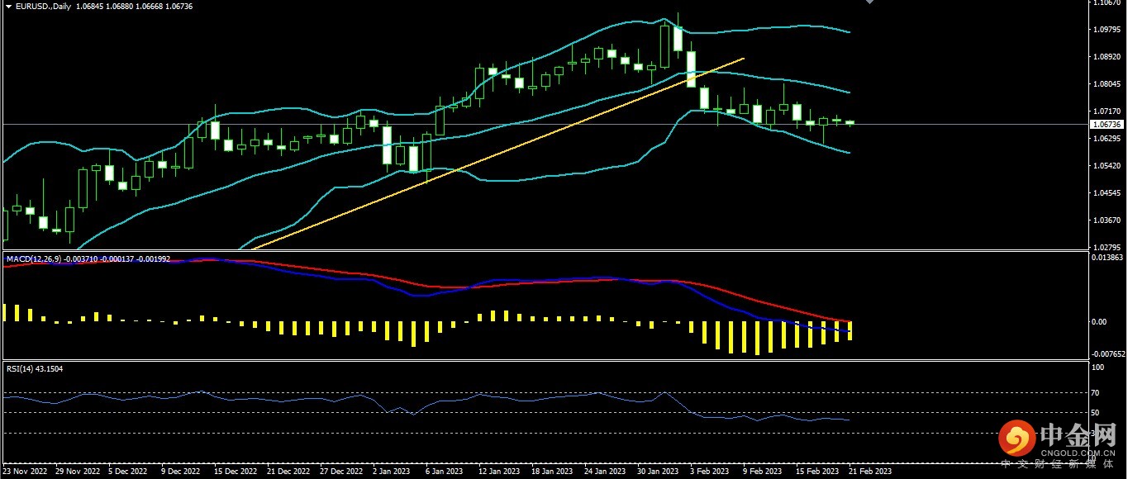This screenshot has height=479, width=1128.
Task: Click the chart shift marker at top
Action: click(x=869, y=2)
